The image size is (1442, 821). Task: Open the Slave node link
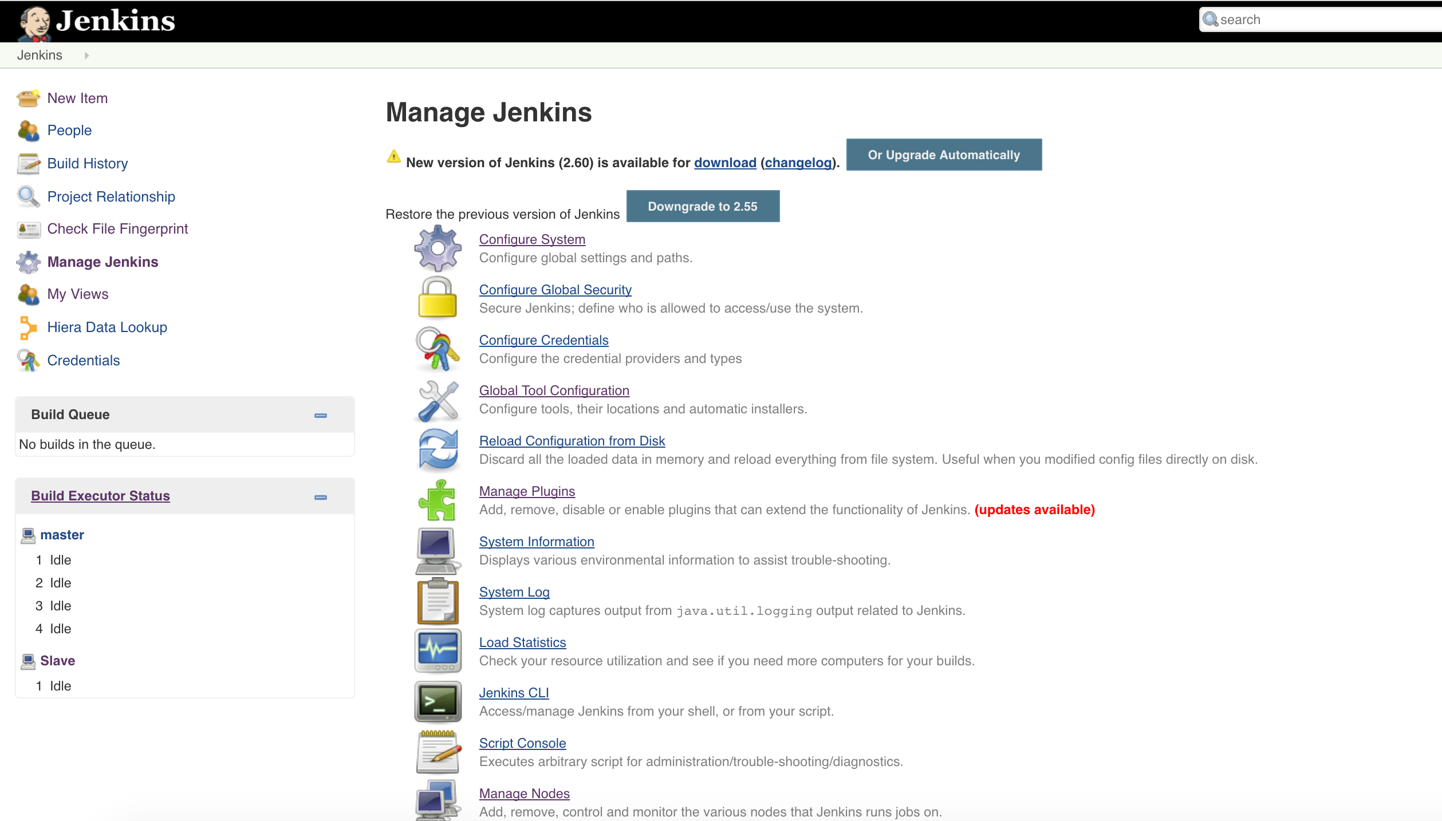click(x=57, y=661)
